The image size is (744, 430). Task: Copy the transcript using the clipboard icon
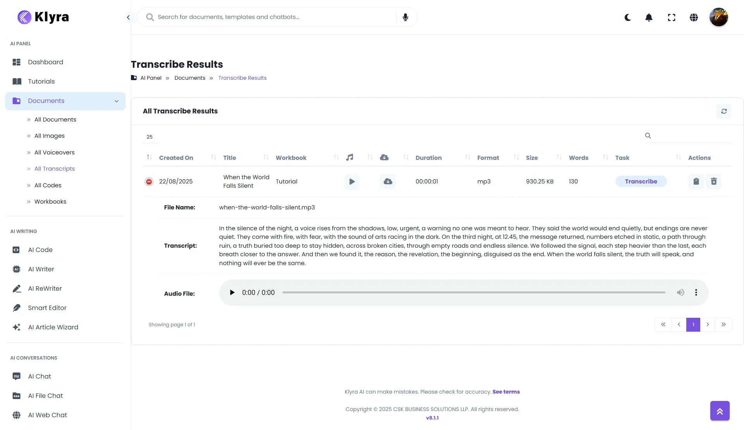(696, 181)
